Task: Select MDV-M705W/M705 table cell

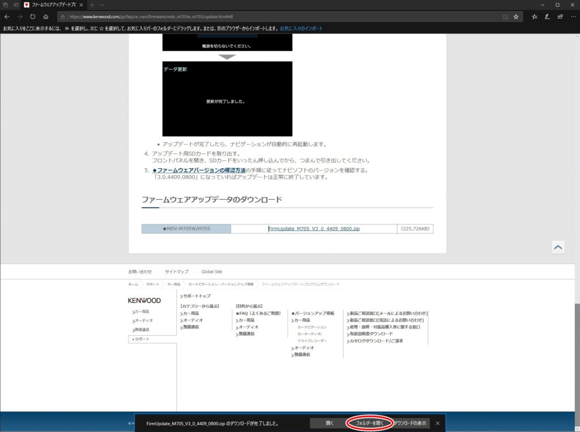Action: click(x=186, y=229)
